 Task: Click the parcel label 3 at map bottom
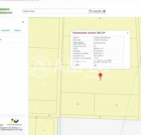click(44, 130)
